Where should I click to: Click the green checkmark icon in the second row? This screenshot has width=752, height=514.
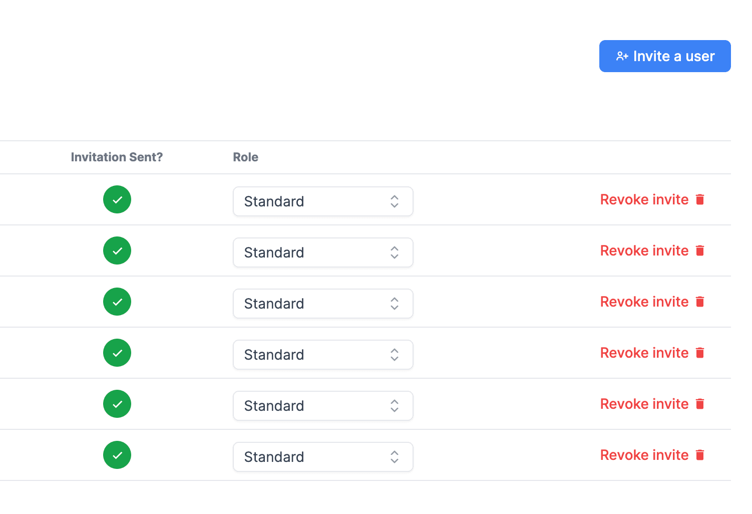[117, 250]
